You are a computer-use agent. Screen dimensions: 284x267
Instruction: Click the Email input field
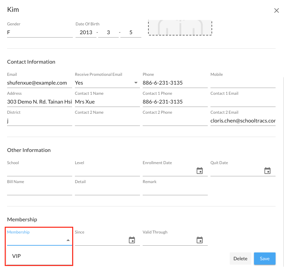39,83
